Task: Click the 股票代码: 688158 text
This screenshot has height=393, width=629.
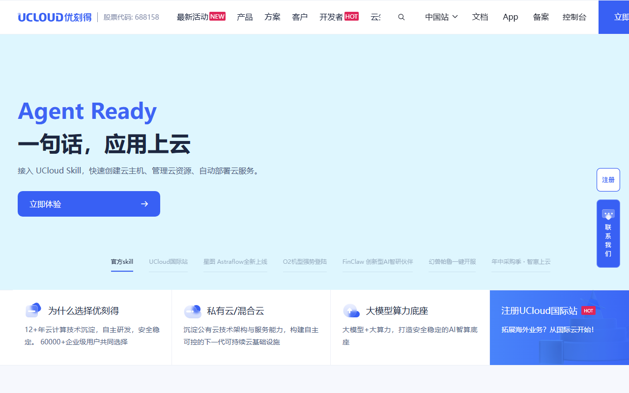Action: pos(131,17)
